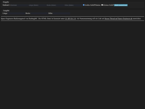Open the CC-BY-SA 3.0 license link
This screenshot has width=145, height=109.
tap(70, 19)
